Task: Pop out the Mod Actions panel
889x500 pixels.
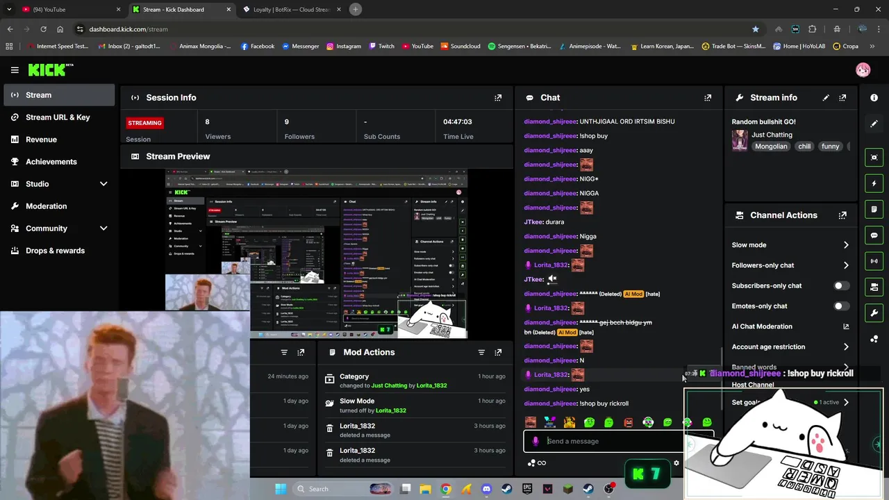Action: (x=498, y=353)
